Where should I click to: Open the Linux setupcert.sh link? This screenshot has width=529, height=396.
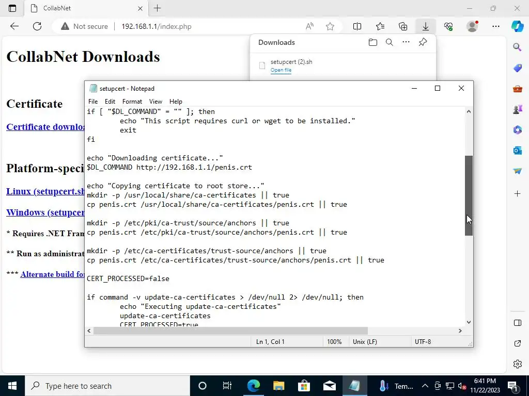[x=45, y=191]
